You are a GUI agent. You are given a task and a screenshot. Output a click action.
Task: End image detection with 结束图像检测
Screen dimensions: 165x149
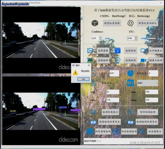pos(103,131)
